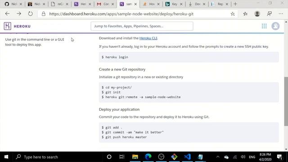Open the volume speaker tray icon
The height and width of the screenshot is (162, 288).
[x=243, y=157]
